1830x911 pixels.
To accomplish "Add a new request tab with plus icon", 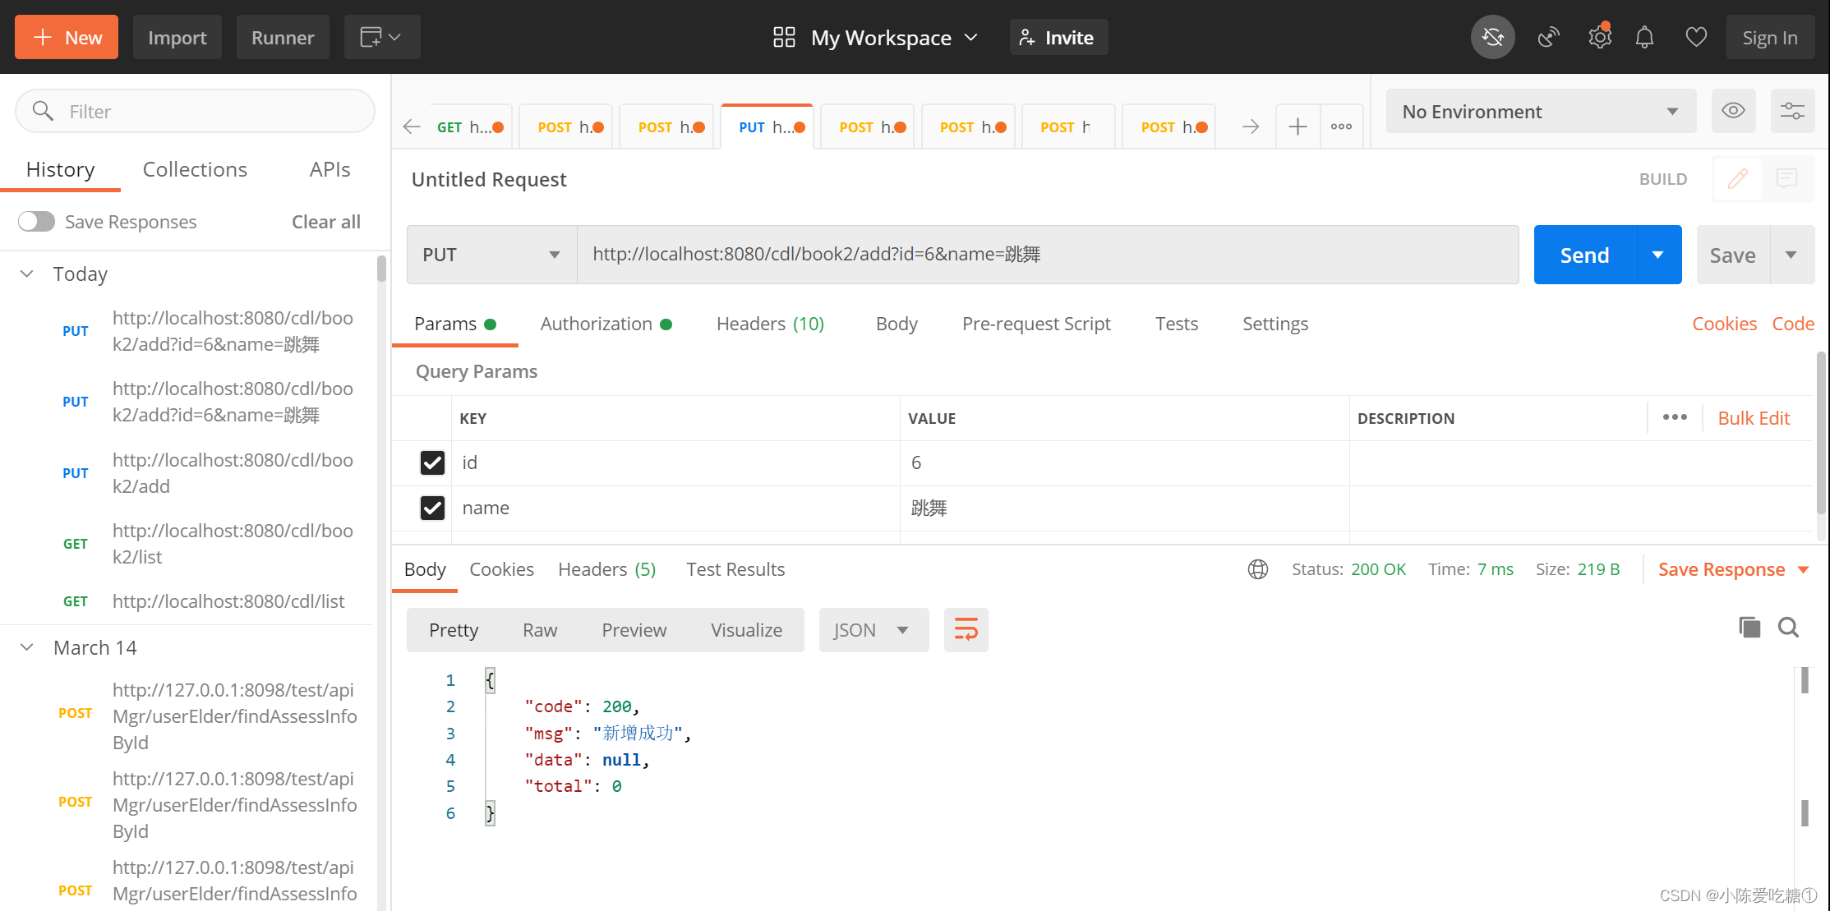I will tap(1298, 127).
